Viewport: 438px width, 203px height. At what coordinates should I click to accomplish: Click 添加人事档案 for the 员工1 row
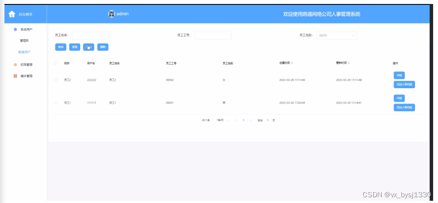point(404,108)
